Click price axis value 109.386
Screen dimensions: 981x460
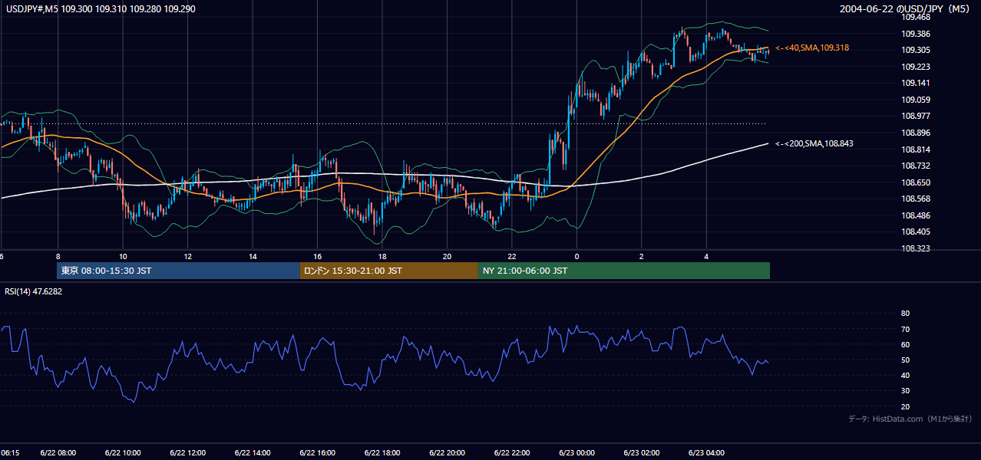tap(916, 34)
